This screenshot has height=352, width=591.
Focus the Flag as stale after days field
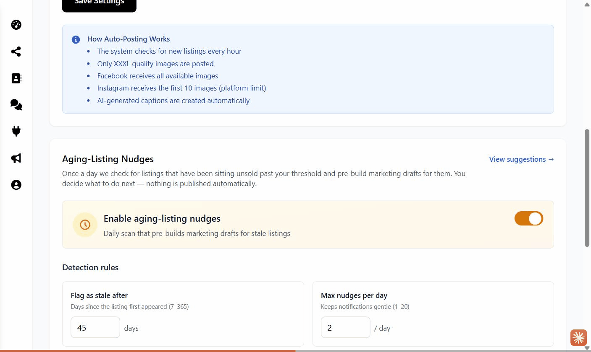[95, 327]
